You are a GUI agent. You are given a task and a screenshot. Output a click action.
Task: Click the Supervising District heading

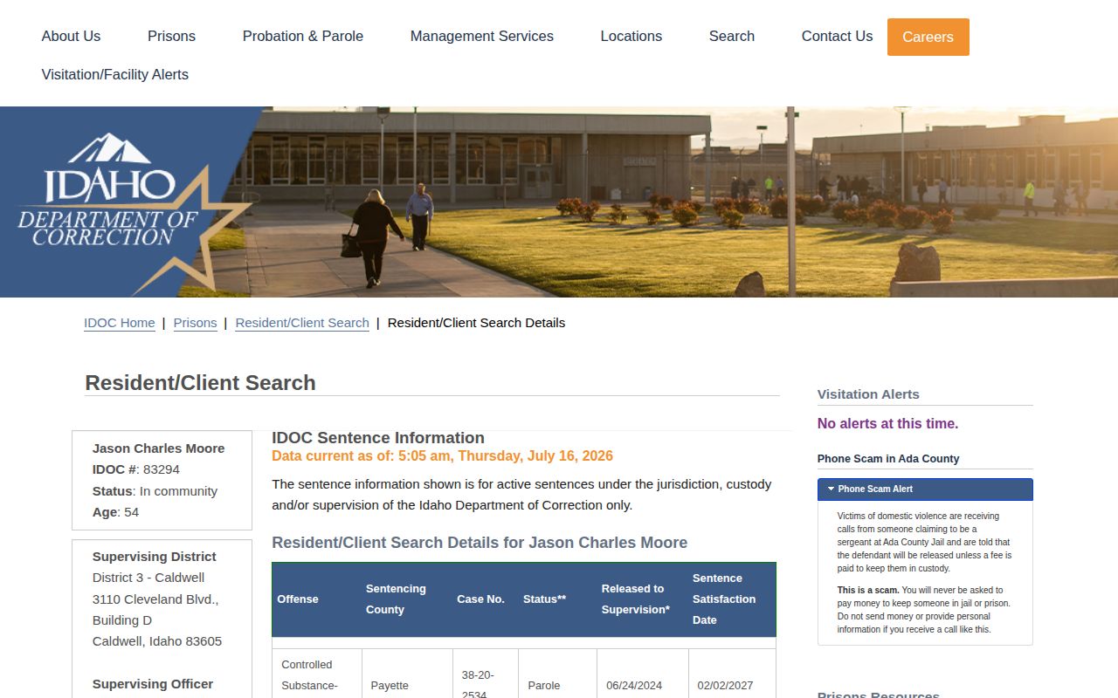155,557
